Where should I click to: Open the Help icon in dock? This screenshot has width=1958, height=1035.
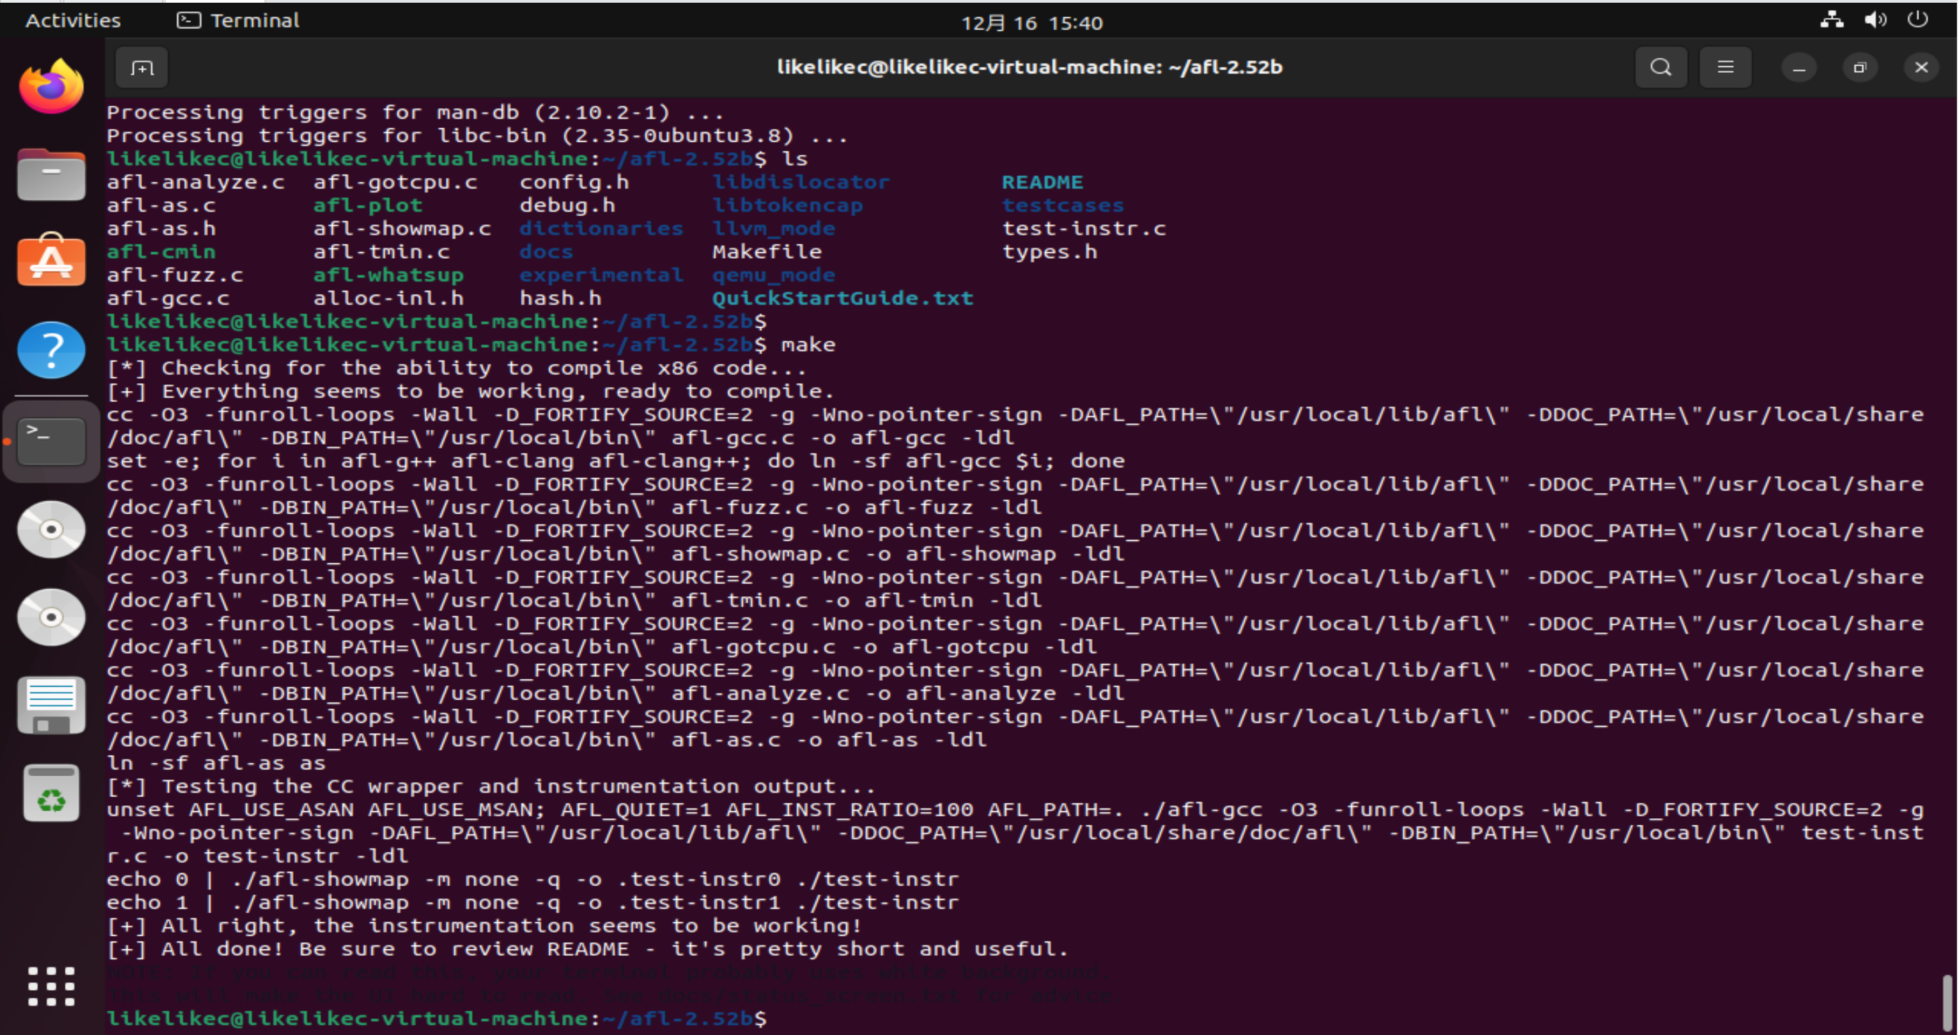[x=51, y=349]
